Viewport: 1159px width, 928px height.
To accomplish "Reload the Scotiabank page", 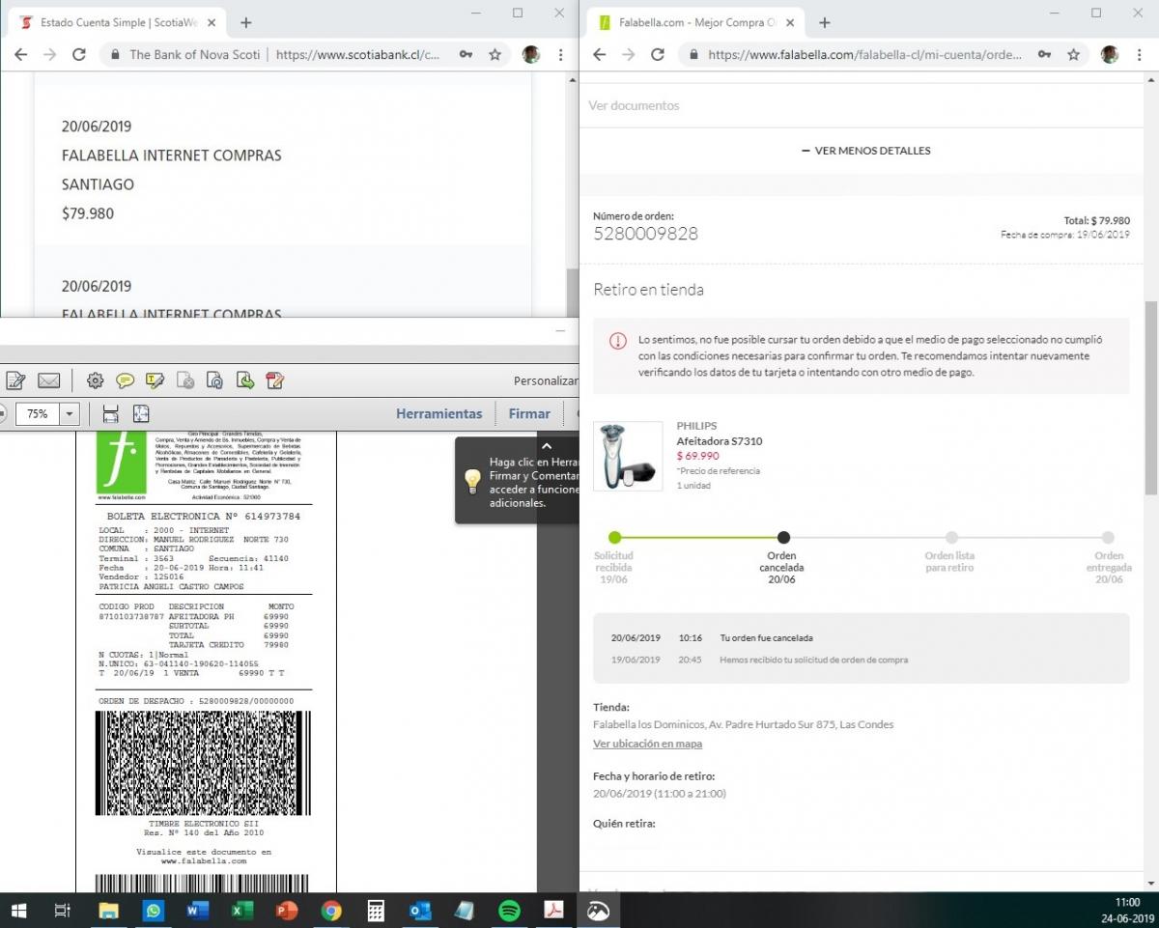I will point(79,55).
